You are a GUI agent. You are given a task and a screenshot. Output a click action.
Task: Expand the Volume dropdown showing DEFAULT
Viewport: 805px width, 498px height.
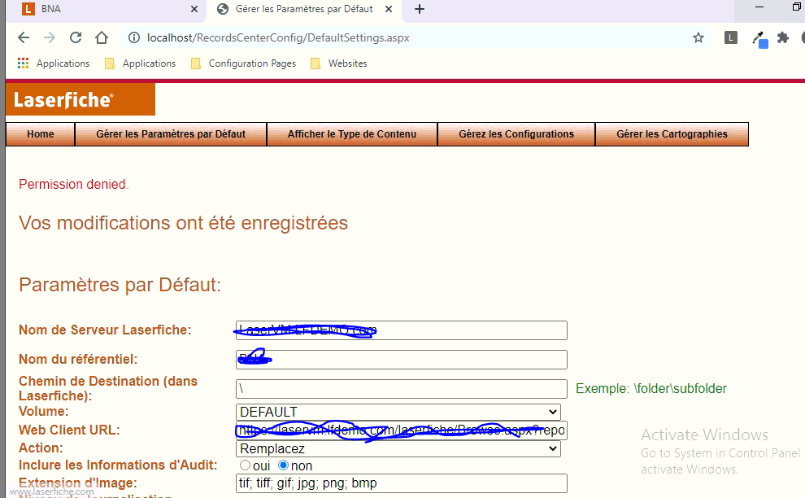coord(398,412)
